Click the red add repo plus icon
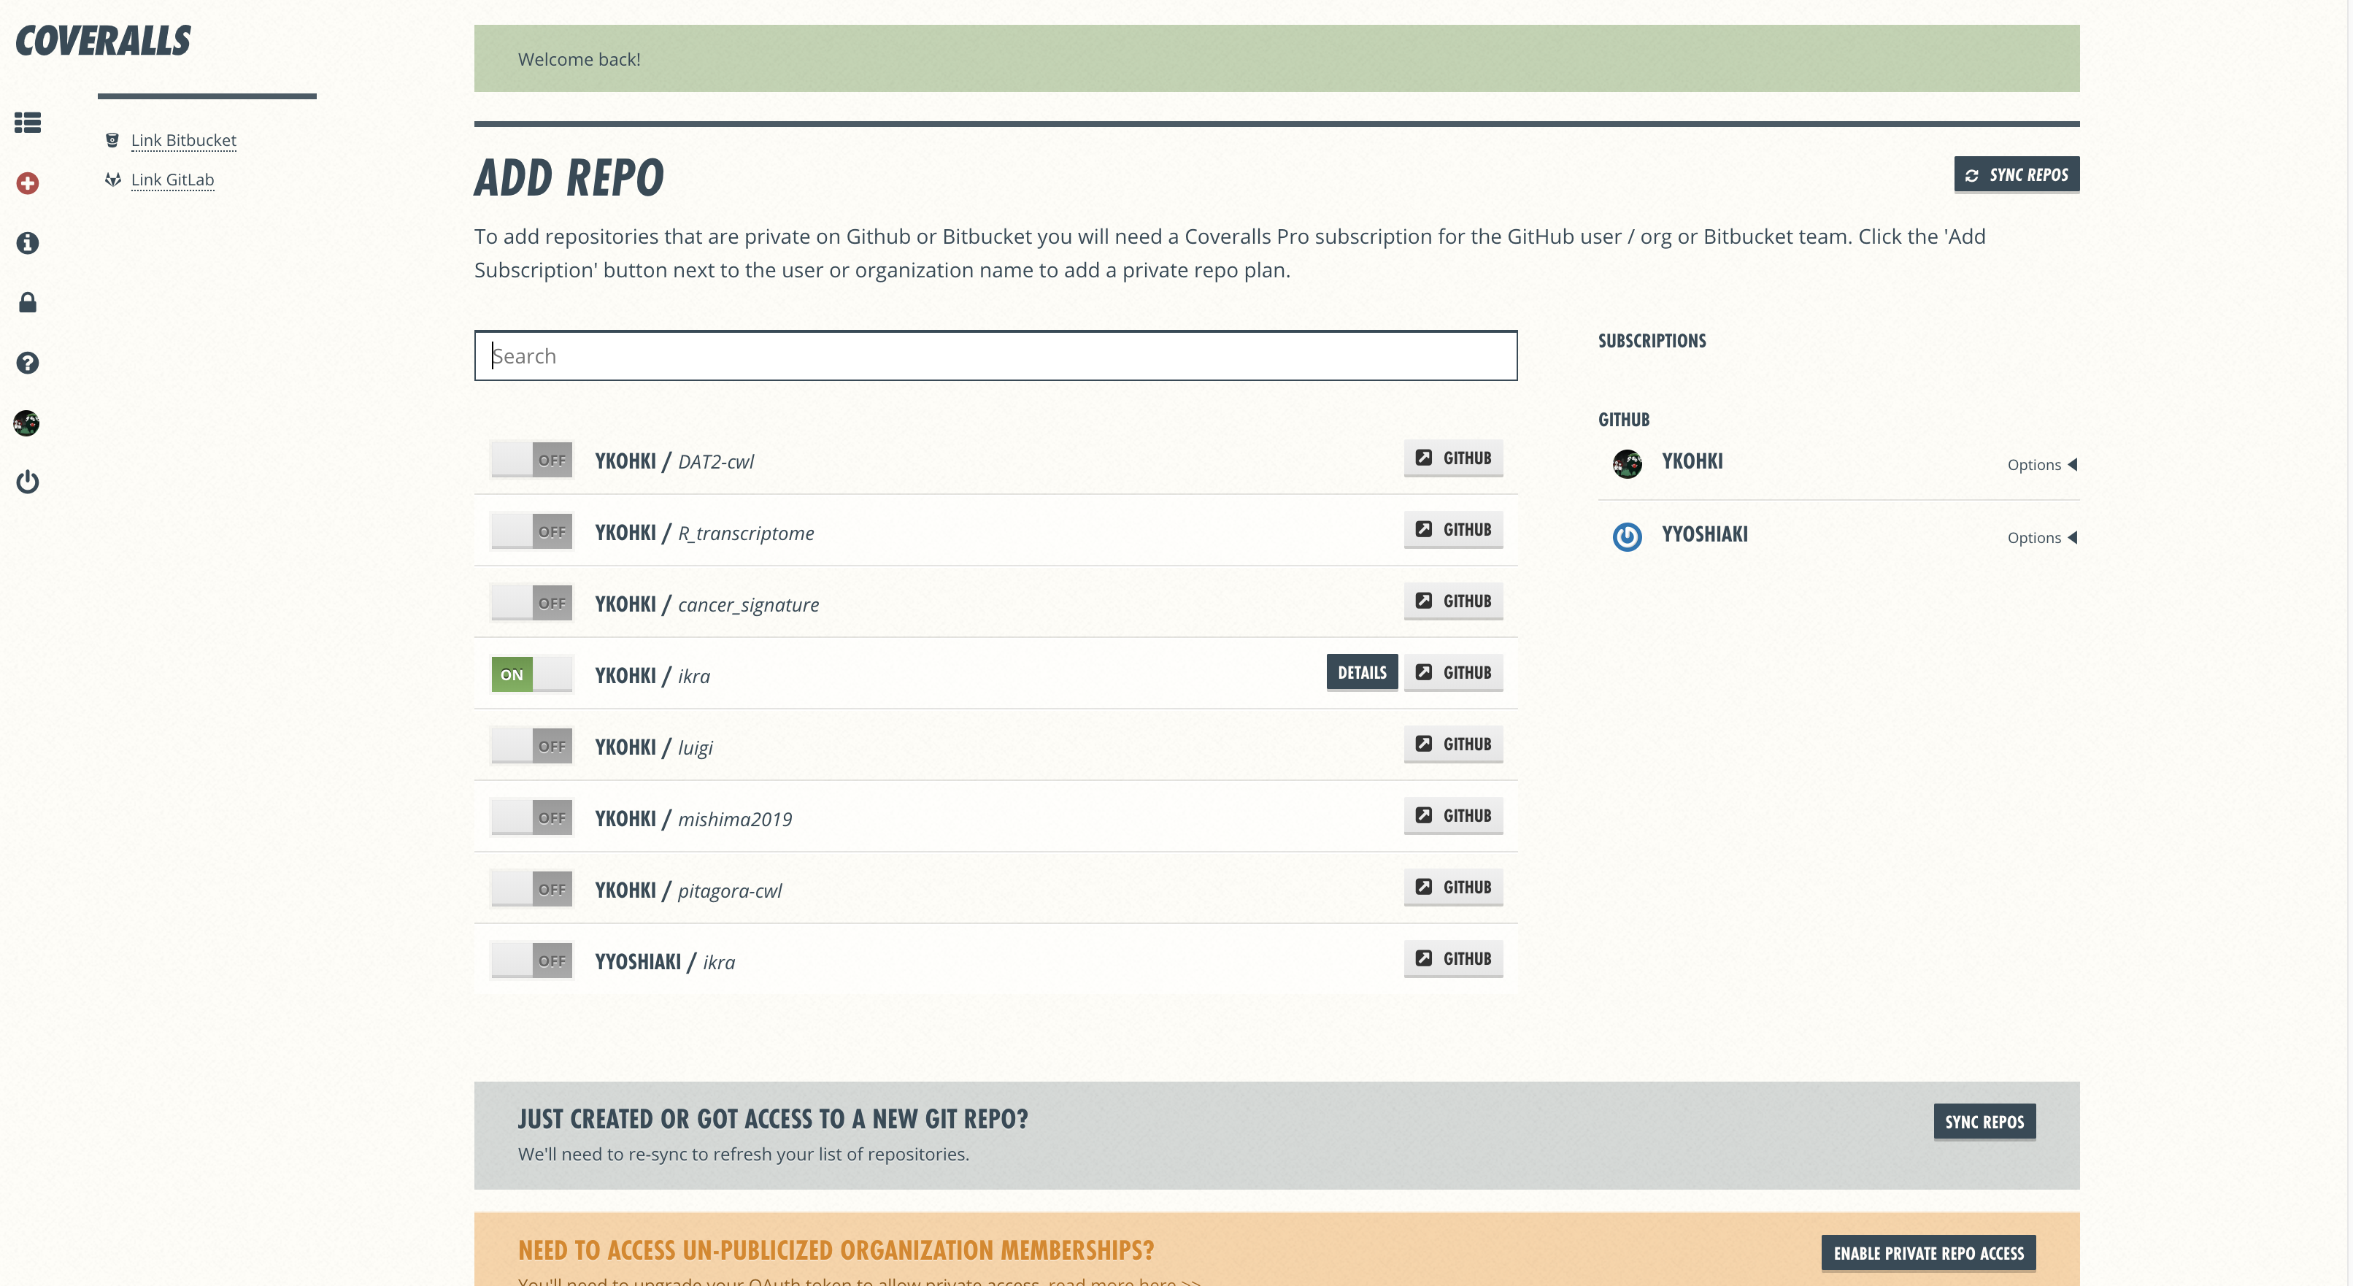The image size is (2353, 1286). click(28, 182)
